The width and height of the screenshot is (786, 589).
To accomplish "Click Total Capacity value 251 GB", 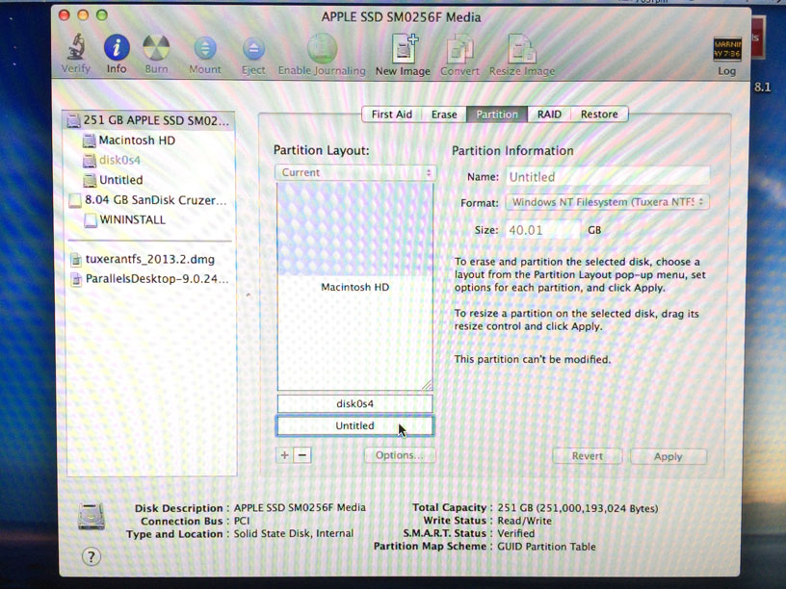I will tap(578, 508).
